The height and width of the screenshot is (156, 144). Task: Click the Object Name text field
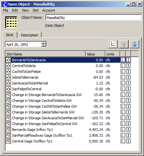[x=93, y=18]
